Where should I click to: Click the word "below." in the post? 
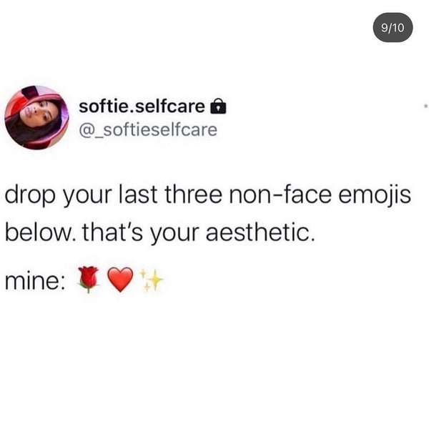coord(40,232)
